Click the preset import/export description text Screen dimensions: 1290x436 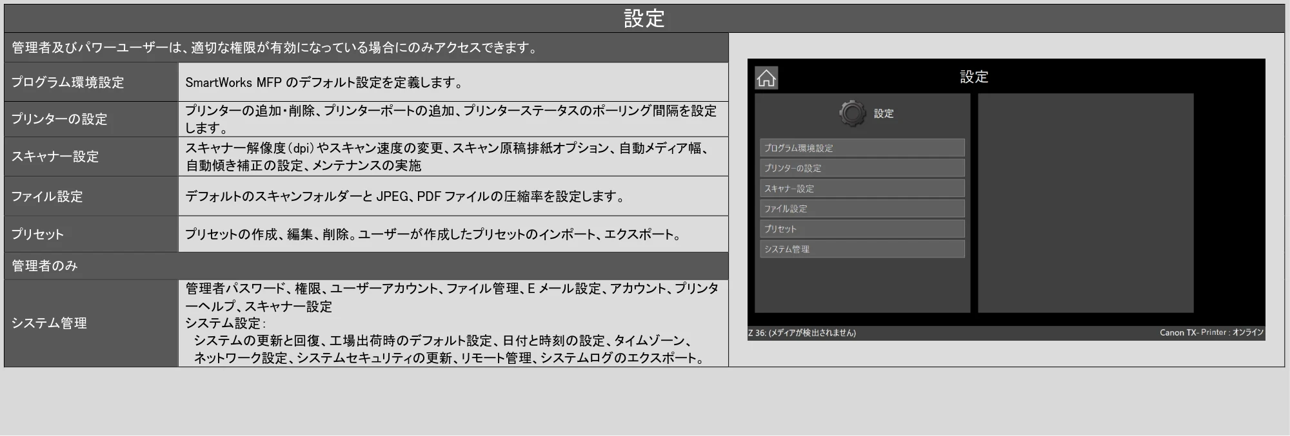(434, 234)
